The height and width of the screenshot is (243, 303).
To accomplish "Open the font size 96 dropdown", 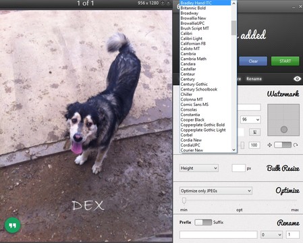I will [250, 119].
